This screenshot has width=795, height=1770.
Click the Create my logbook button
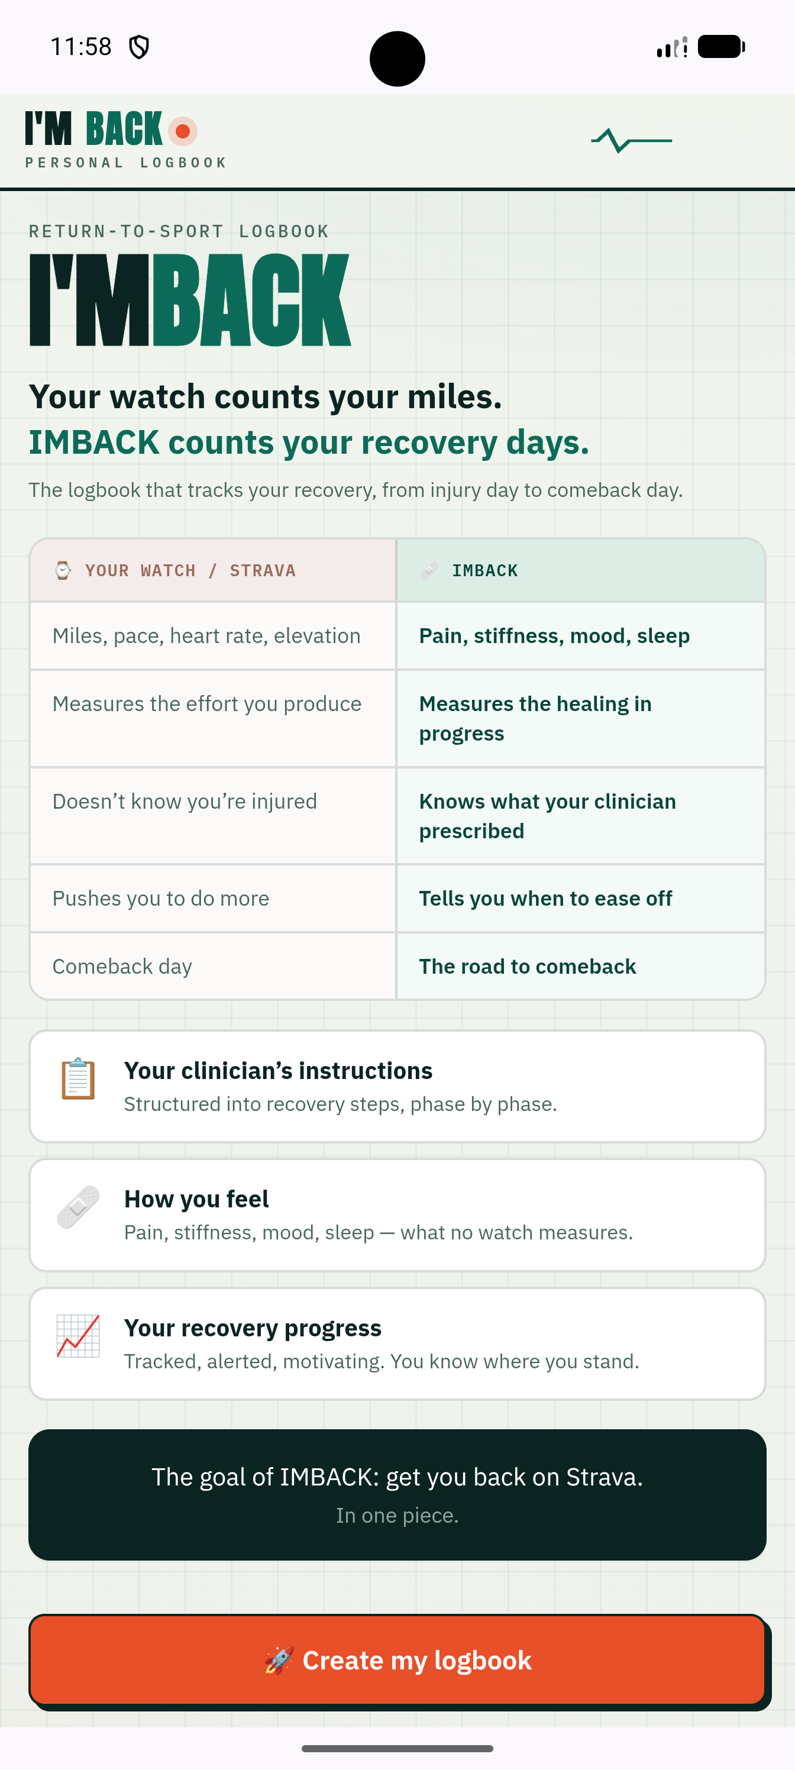[397, 1660]
